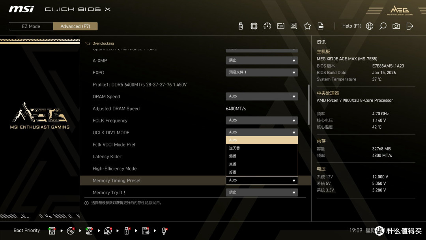Open Help (F1)

(x=352, y=26)
